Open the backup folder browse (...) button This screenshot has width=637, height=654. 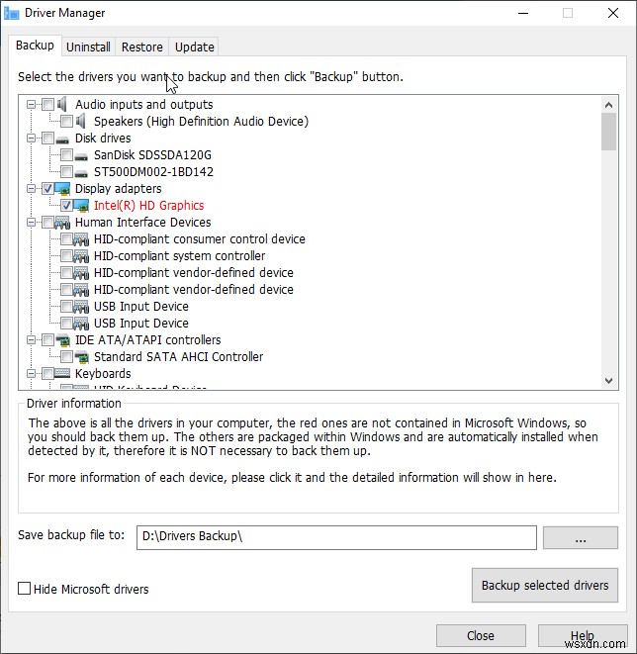581,537
